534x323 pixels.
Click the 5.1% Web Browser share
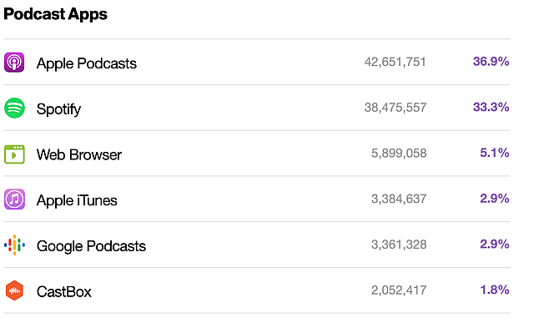[x=495, y=153]
